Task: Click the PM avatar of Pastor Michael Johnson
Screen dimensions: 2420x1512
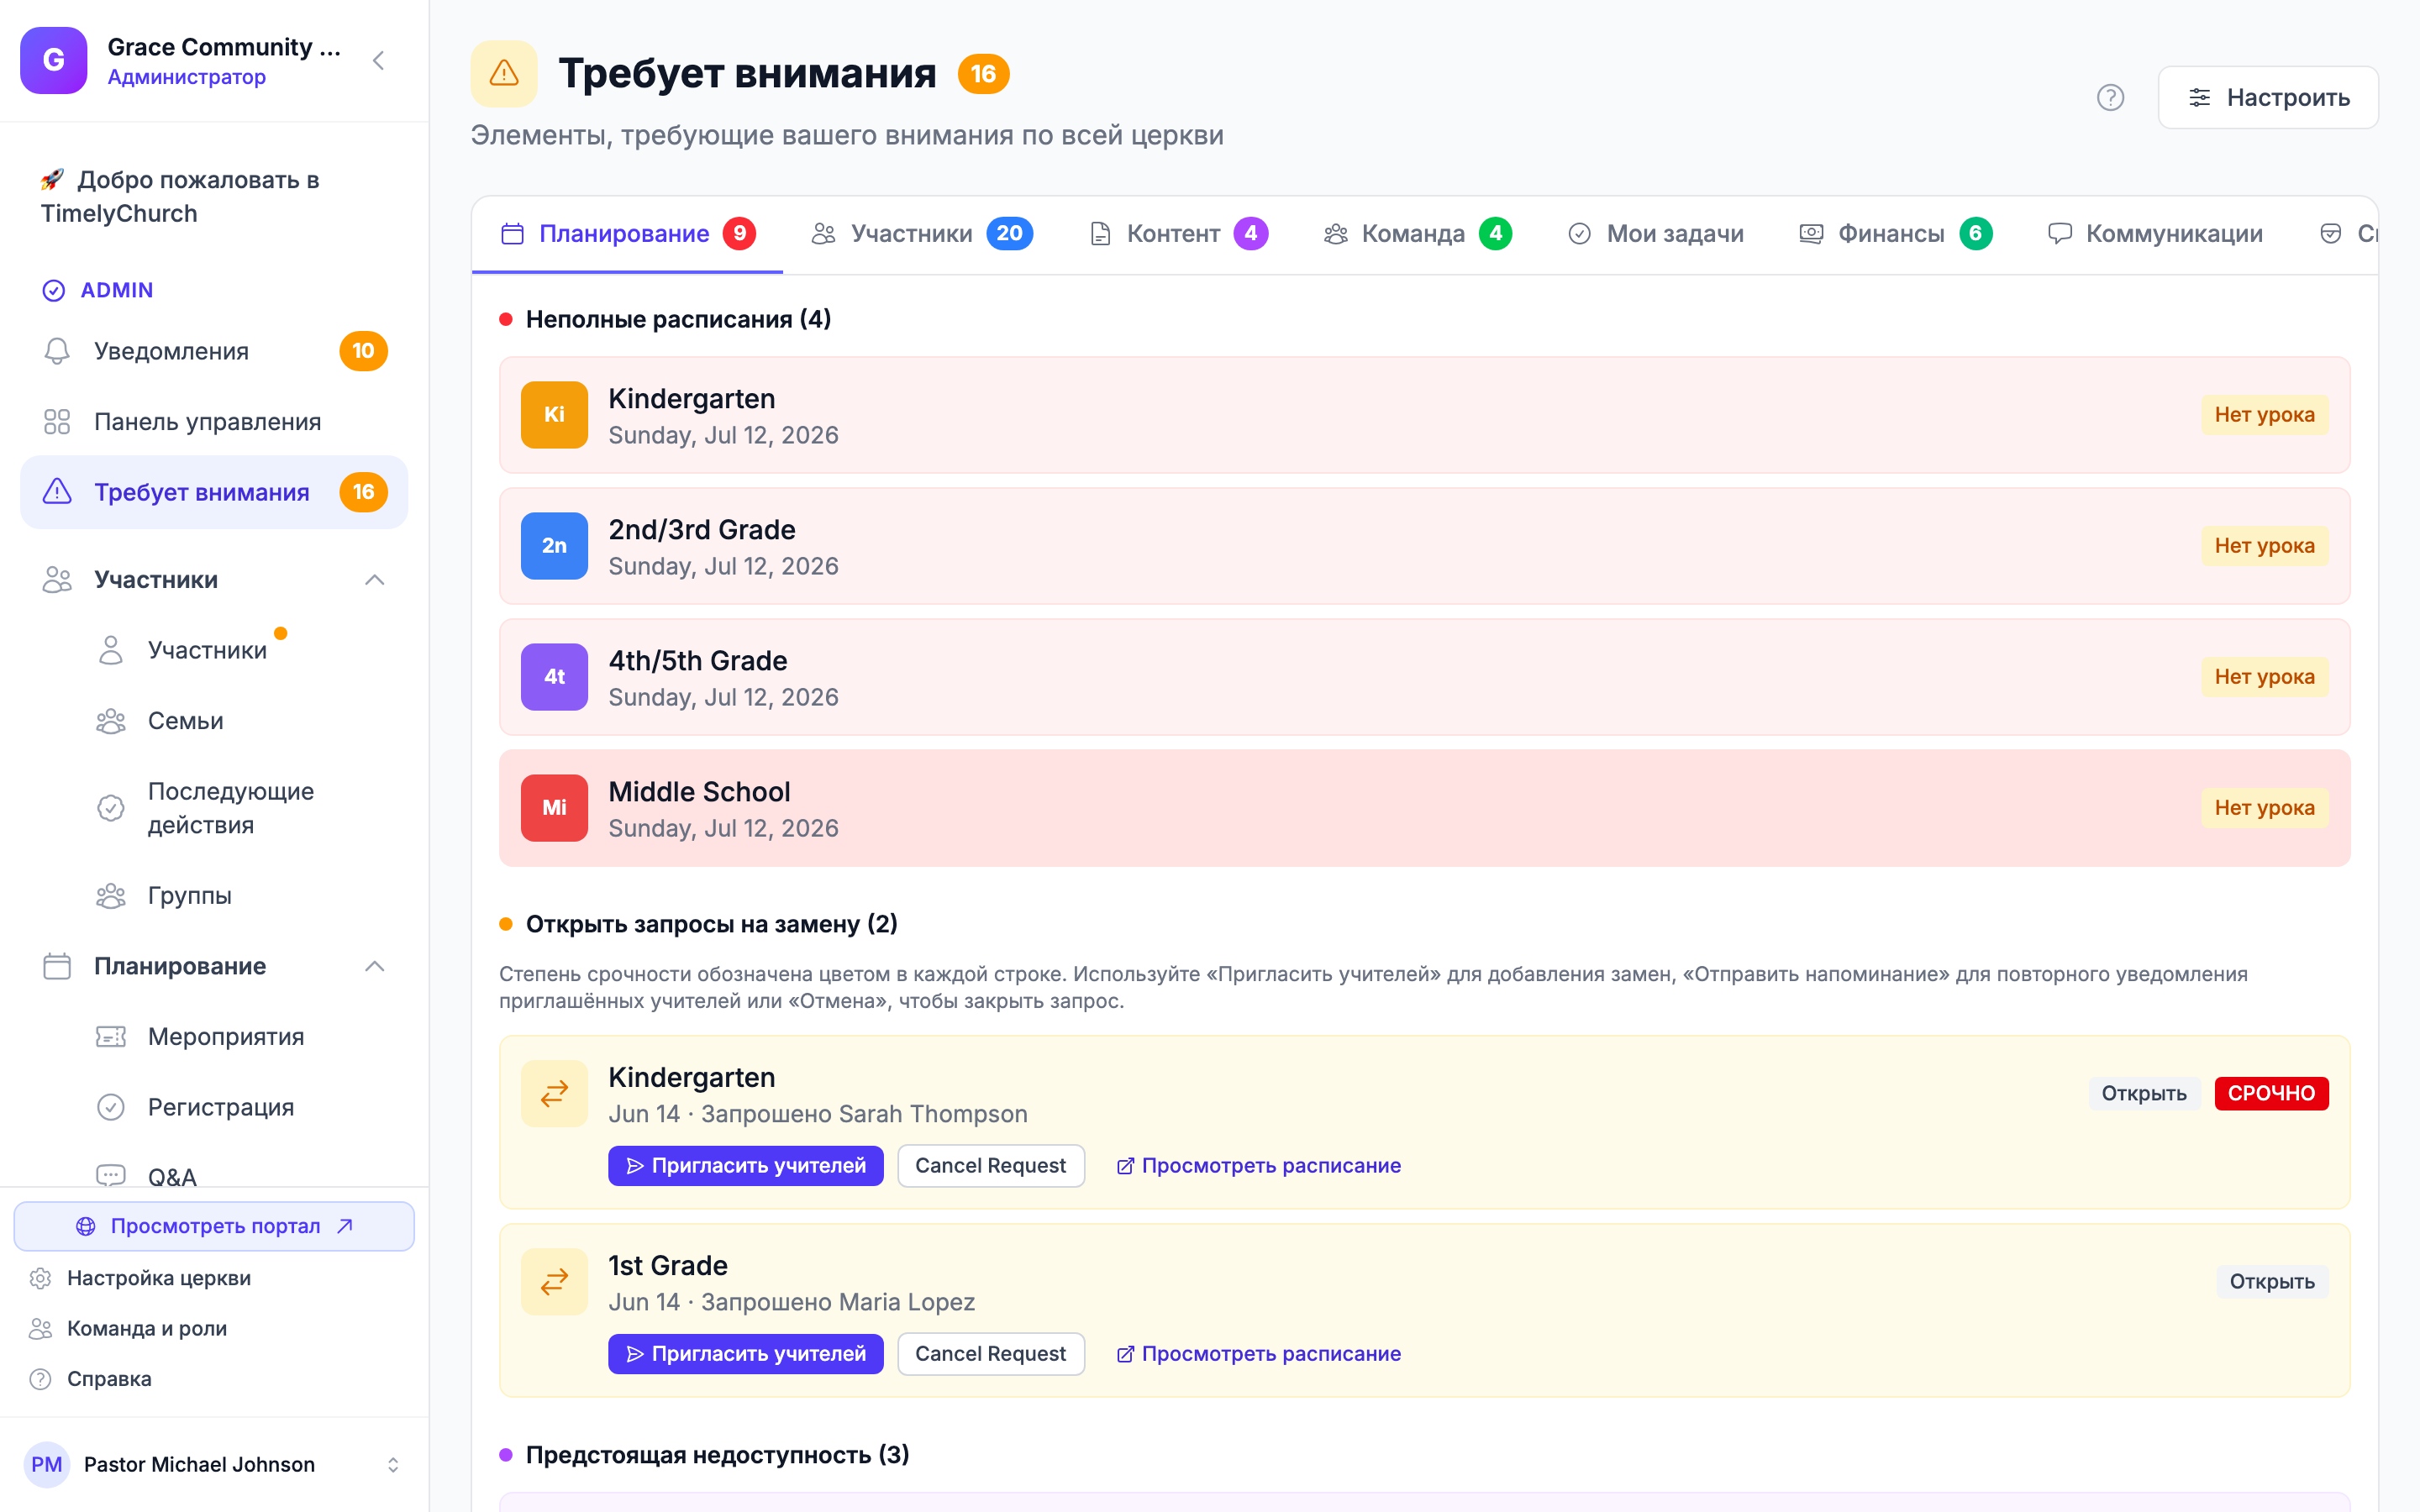Action: coord(47,1464)
